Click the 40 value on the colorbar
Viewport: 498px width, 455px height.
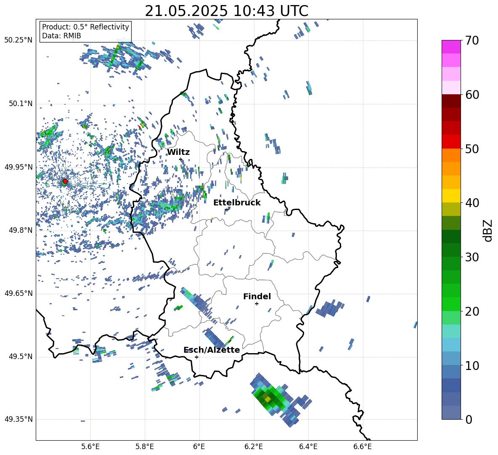tap(472, 203)
